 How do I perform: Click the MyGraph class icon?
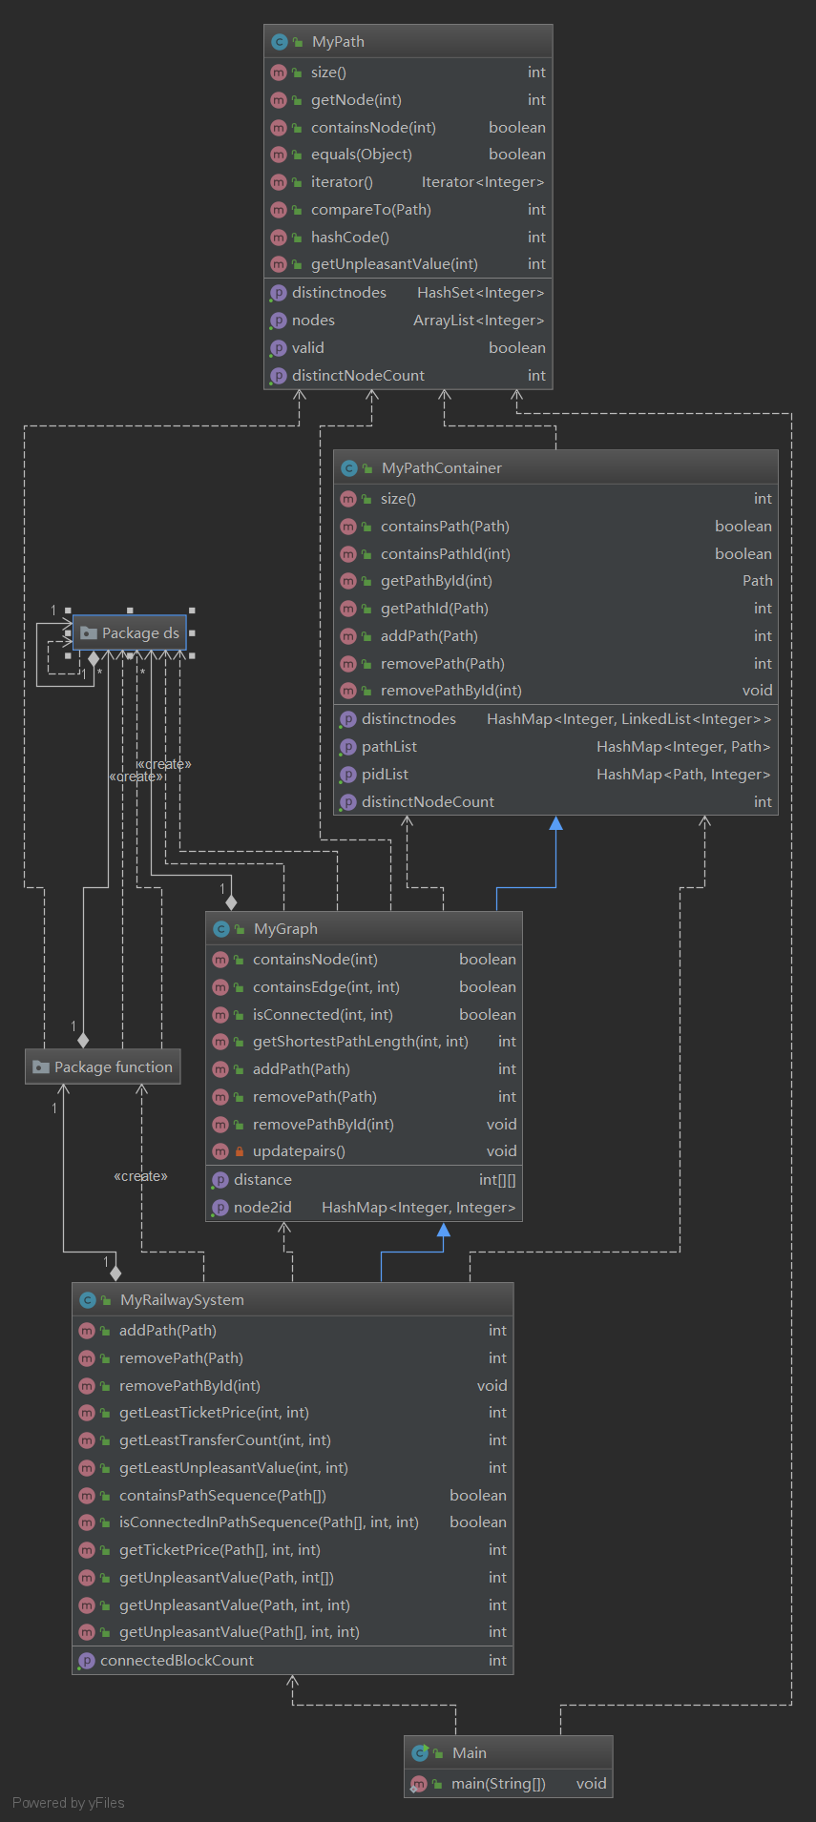[221, 929]
